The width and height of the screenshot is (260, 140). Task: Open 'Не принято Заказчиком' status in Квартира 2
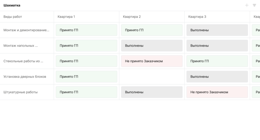(152, 61)
